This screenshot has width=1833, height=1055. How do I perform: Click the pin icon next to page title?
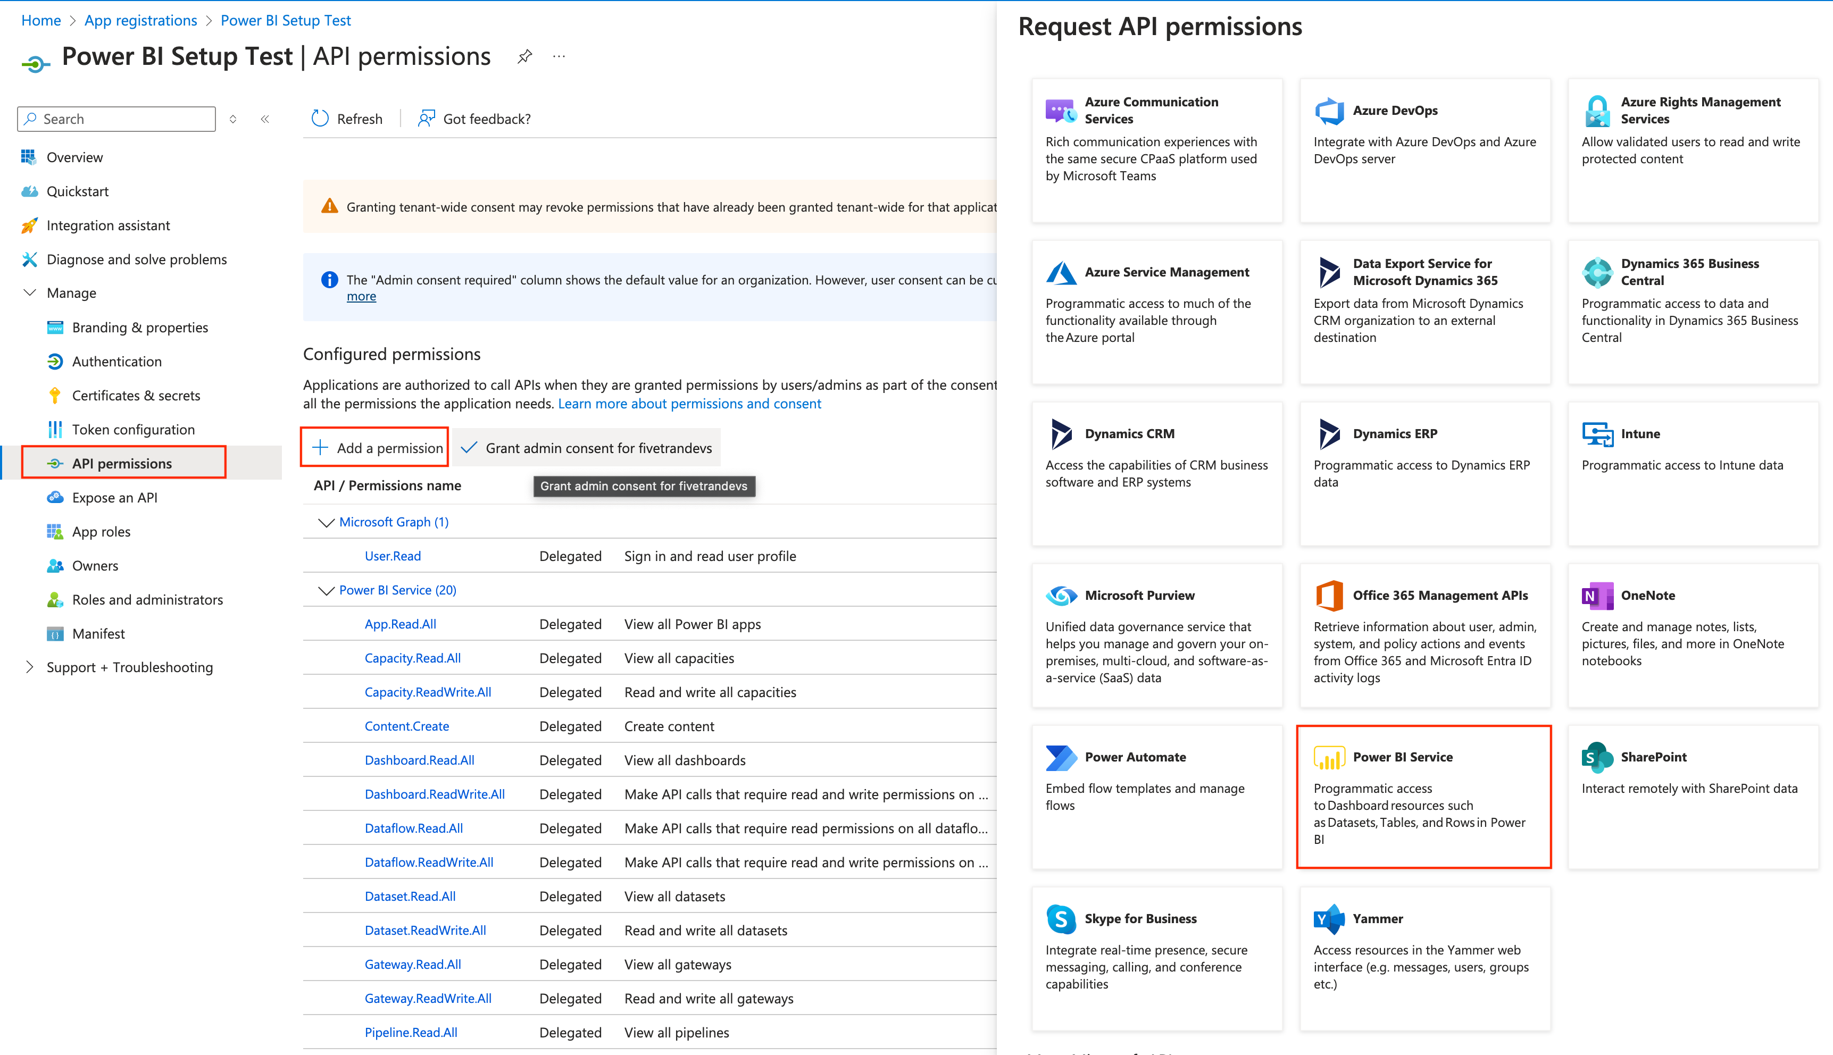(525, 56)
